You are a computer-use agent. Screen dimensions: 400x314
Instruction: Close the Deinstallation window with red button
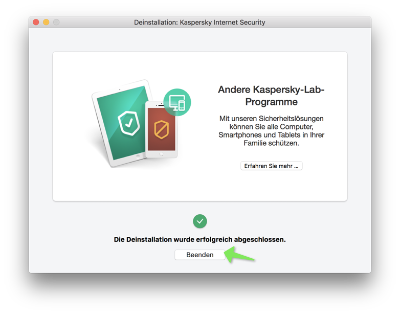(x=36, y=22)
